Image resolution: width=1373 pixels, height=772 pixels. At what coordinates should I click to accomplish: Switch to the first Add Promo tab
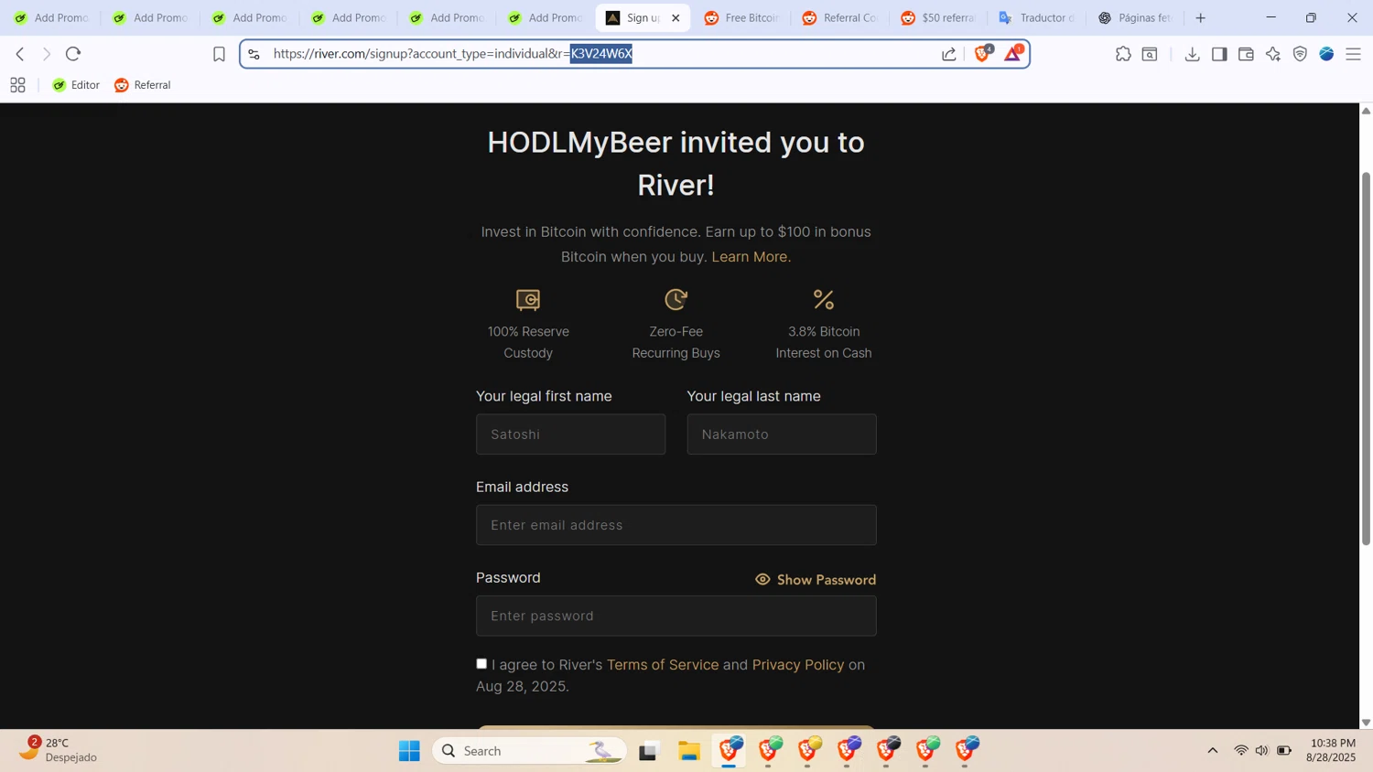51,17
